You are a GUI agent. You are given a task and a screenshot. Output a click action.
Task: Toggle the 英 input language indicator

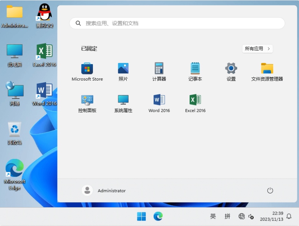coord(213,216)
